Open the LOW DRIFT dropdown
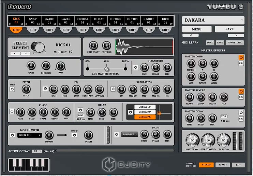Viewport: 253px width, 176px height. pyautogui.click(x=130, y=134)
